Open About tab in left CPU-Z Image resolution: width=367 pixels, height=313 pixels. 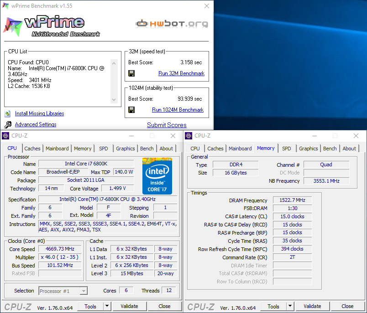(x=166, y=149)
